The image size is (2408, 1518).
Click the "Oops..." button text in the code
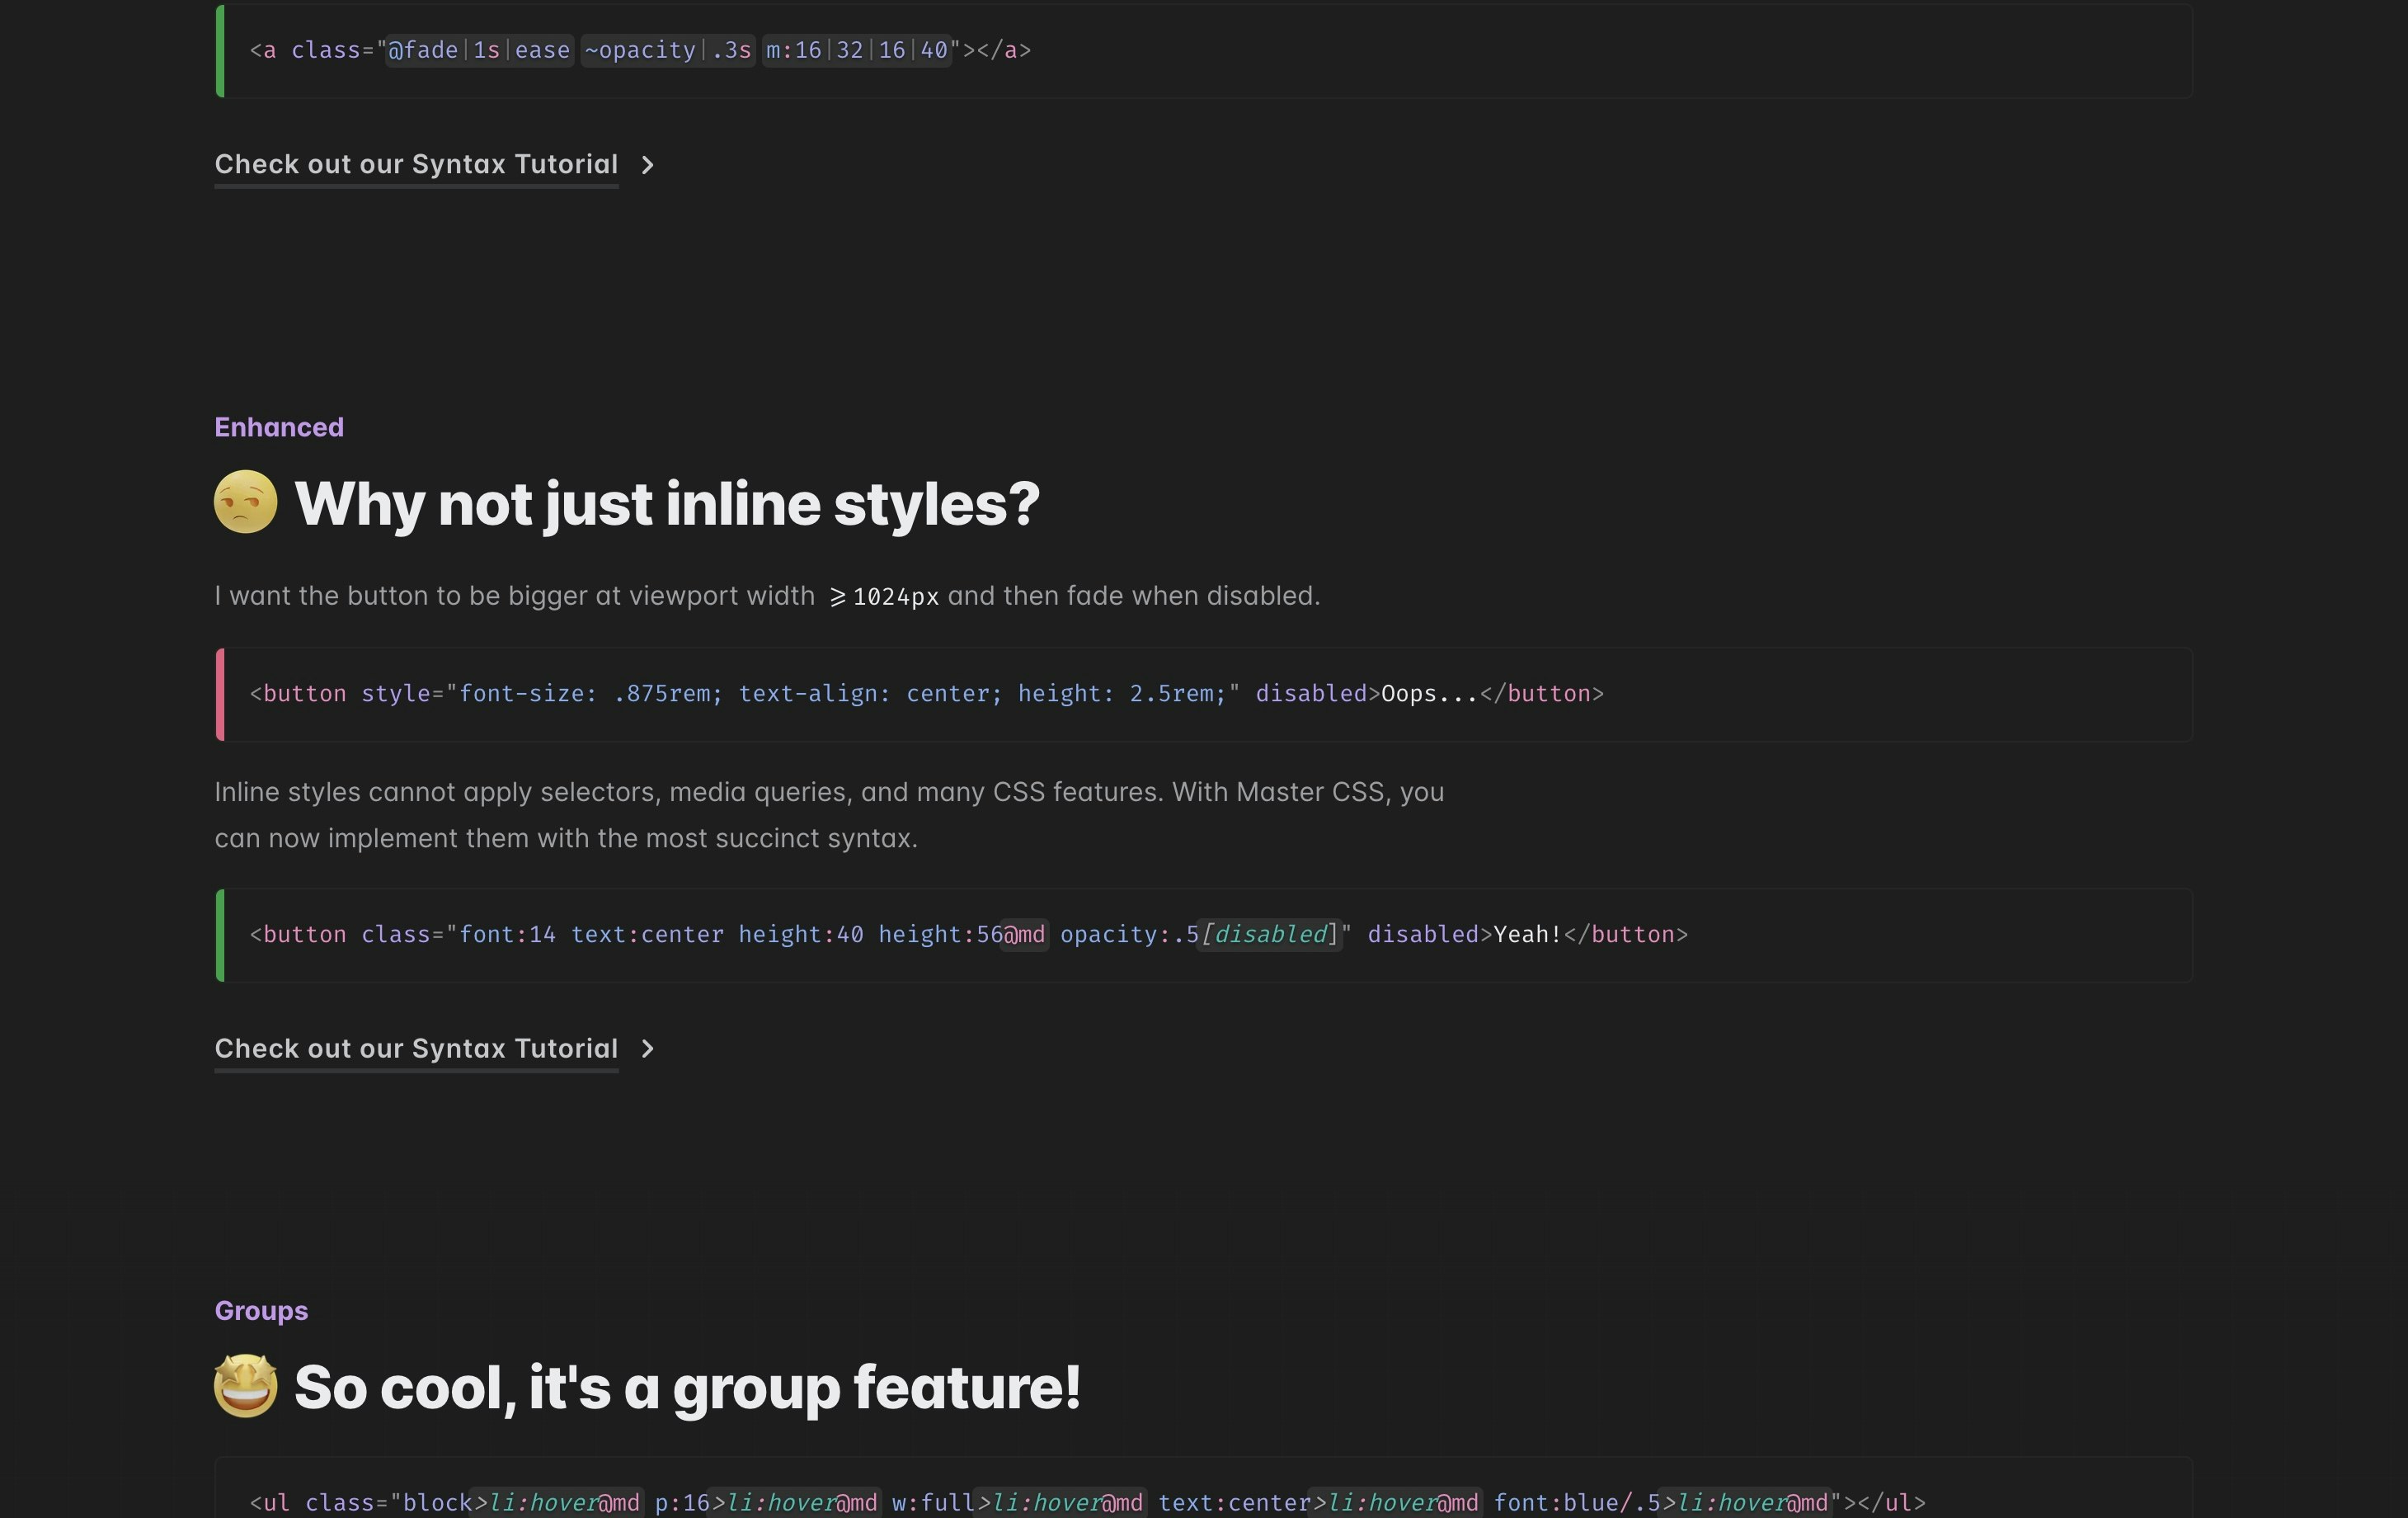[1429, 695]
